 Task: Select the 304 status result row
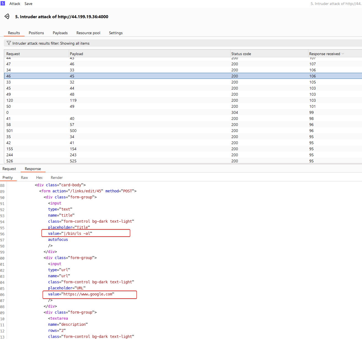point(235,112)
